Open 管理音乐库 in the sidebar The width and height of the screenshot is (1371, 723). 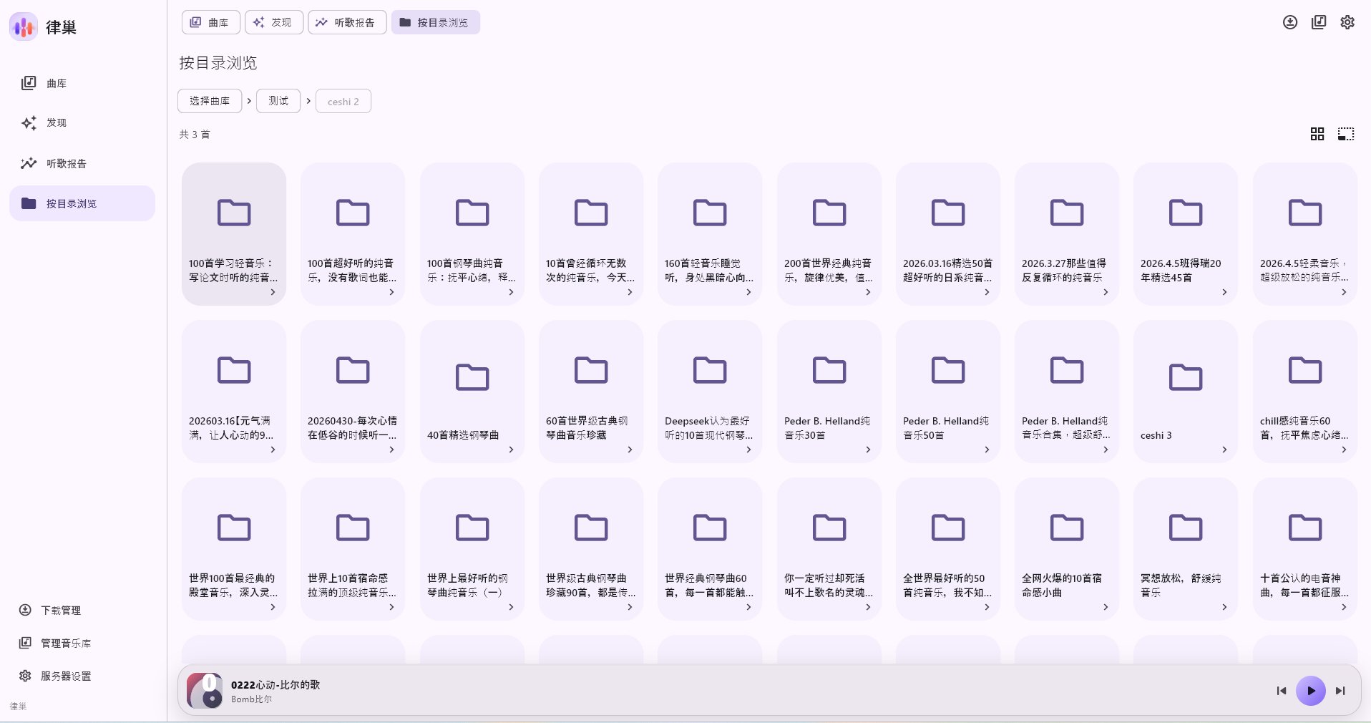point(82,643)
